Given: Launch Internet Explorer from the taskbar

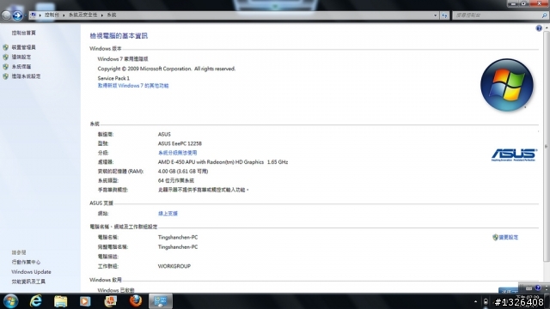Looking at the screenshot, I should tap(36, 301).
